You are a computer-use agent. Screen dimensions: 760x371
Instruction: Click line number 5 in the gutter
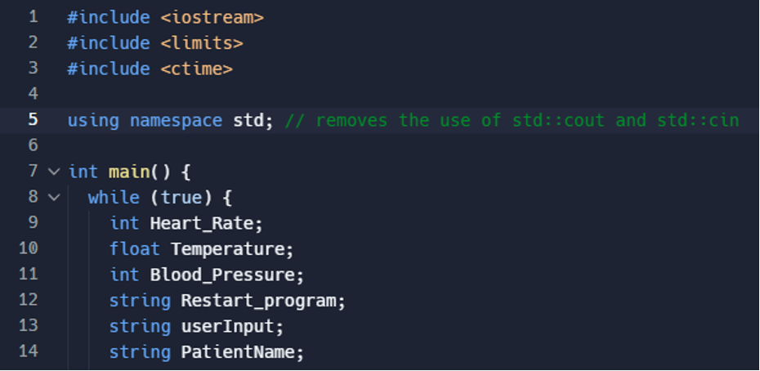pyautogui.click(x=33, y=120)
